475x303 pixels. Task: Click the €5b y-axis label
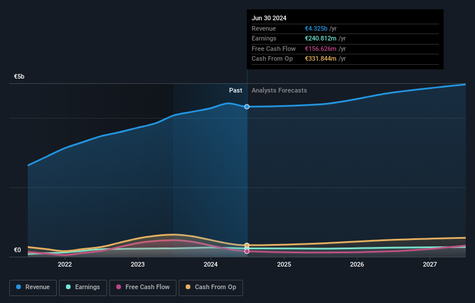pos(19,76)
